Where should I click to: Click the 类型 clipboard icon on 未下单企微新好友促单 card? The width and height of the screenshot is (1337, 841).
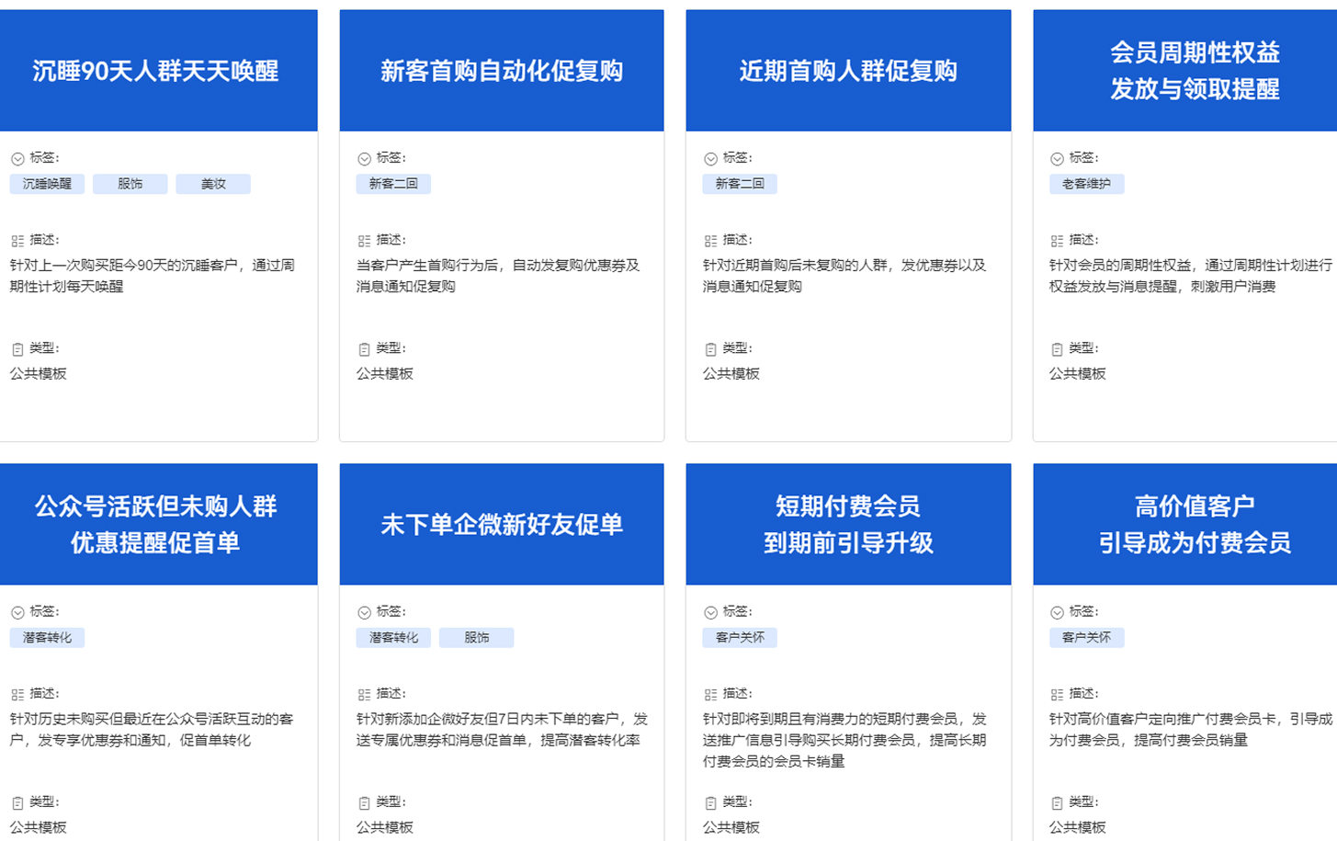364,801
